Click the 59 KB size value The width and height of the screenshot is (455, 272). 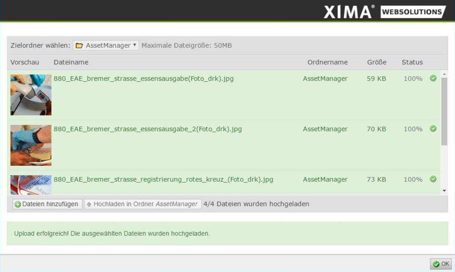pos(376,78)
